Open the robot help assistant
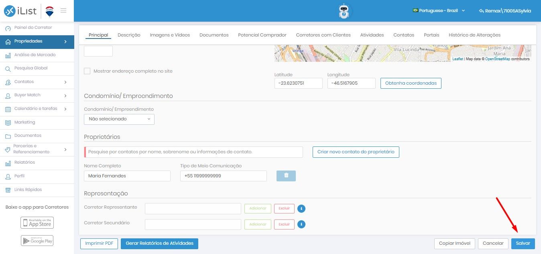 click(x=344, y=11)
